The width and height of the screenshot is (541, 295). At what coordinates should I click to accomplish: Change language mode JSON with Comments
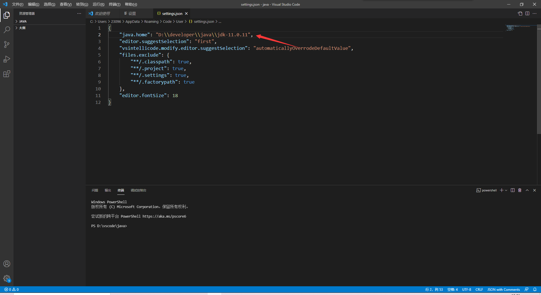pyautogui.click(x=504, y=289)
